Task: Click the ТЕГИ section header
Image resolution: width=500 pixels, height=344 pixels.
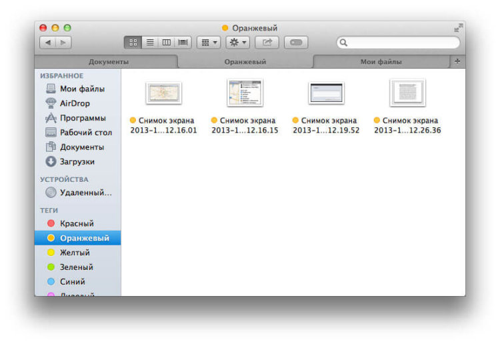Action: (49, 211)
